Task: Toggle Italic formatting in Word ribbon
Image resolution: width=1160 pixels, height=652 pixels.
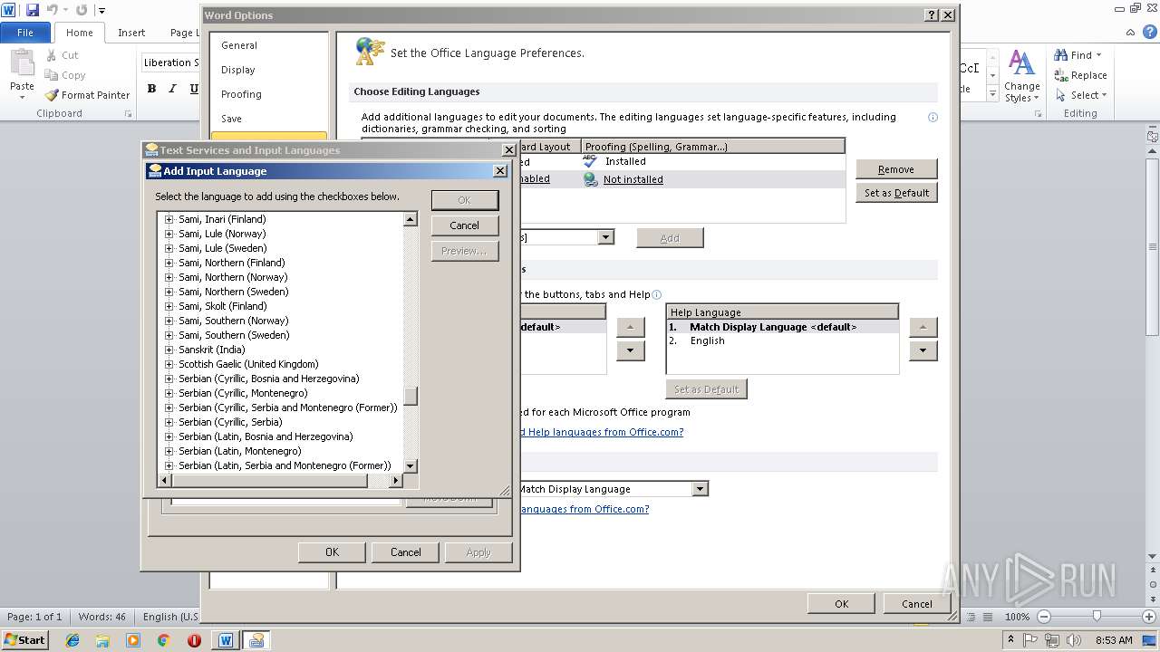Action: 173,89
